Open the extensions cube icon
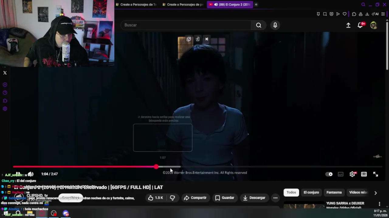This screenshot has width=389, height=218. (x=354, y=14)
